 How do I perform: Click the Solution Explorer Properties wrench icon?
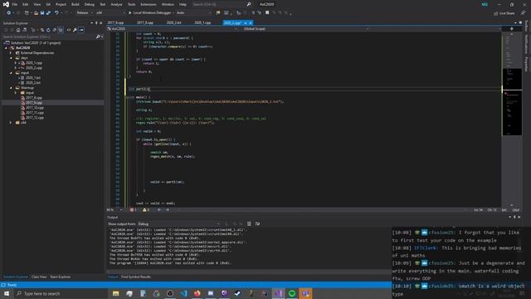(x=75, y=30)
